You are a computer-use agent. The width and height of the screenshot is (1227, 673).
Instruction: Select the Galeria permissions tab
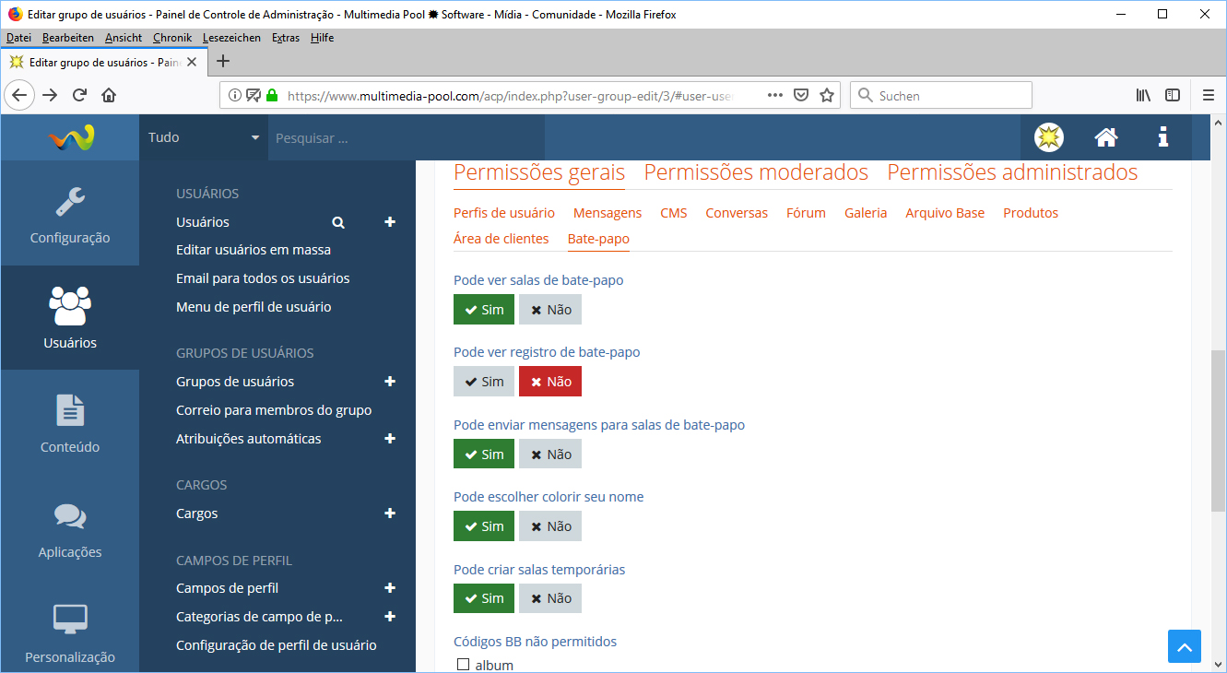click(866, 213)
